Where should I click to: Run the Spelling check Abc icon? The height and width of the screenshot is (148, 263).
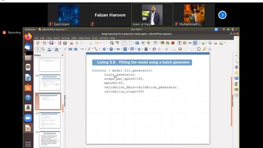[117, 43]
